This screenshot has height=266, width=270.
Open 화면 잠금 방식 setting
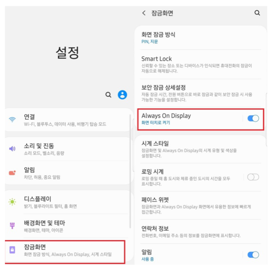click(x=201, y=37)
